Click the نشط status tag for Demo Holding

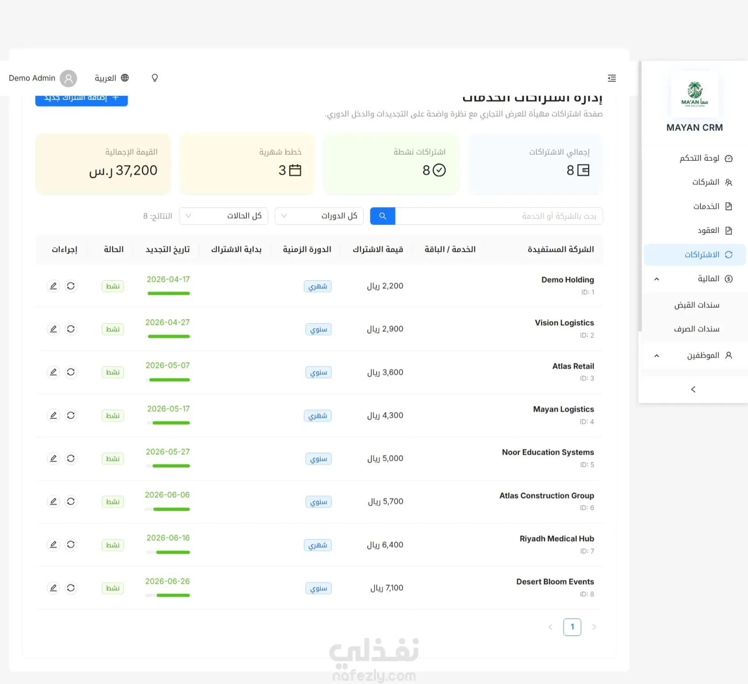pyautogui.click(x=113, y=286)
